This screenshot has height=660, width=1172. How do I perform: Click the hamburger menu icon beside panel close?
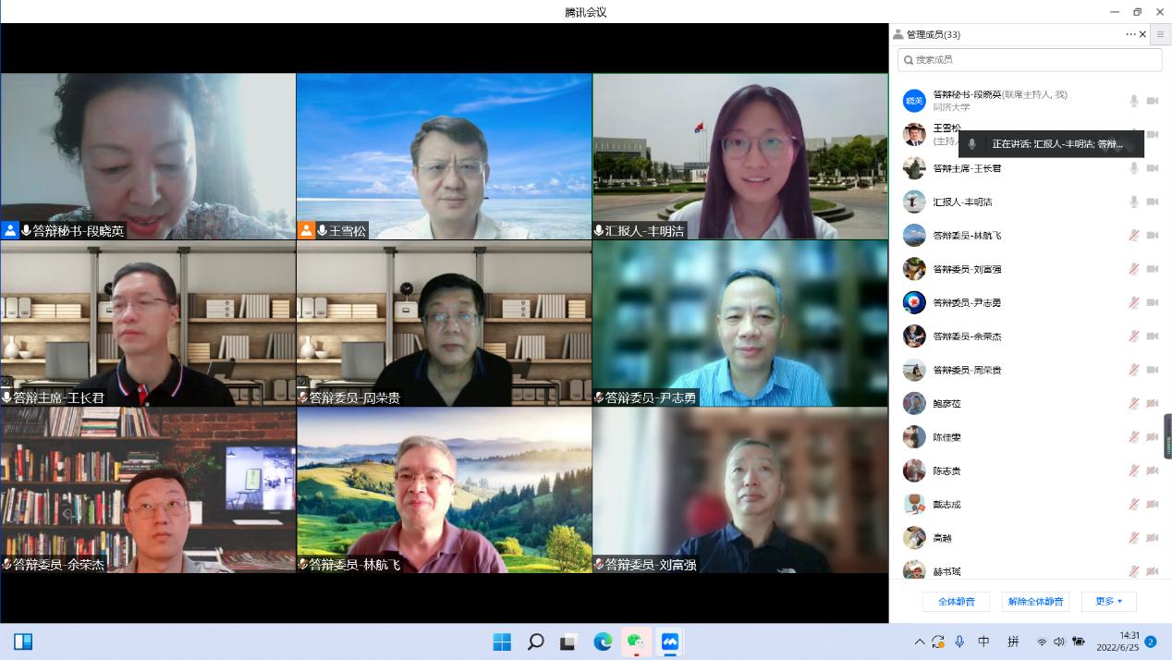[x=1160, y=34]
